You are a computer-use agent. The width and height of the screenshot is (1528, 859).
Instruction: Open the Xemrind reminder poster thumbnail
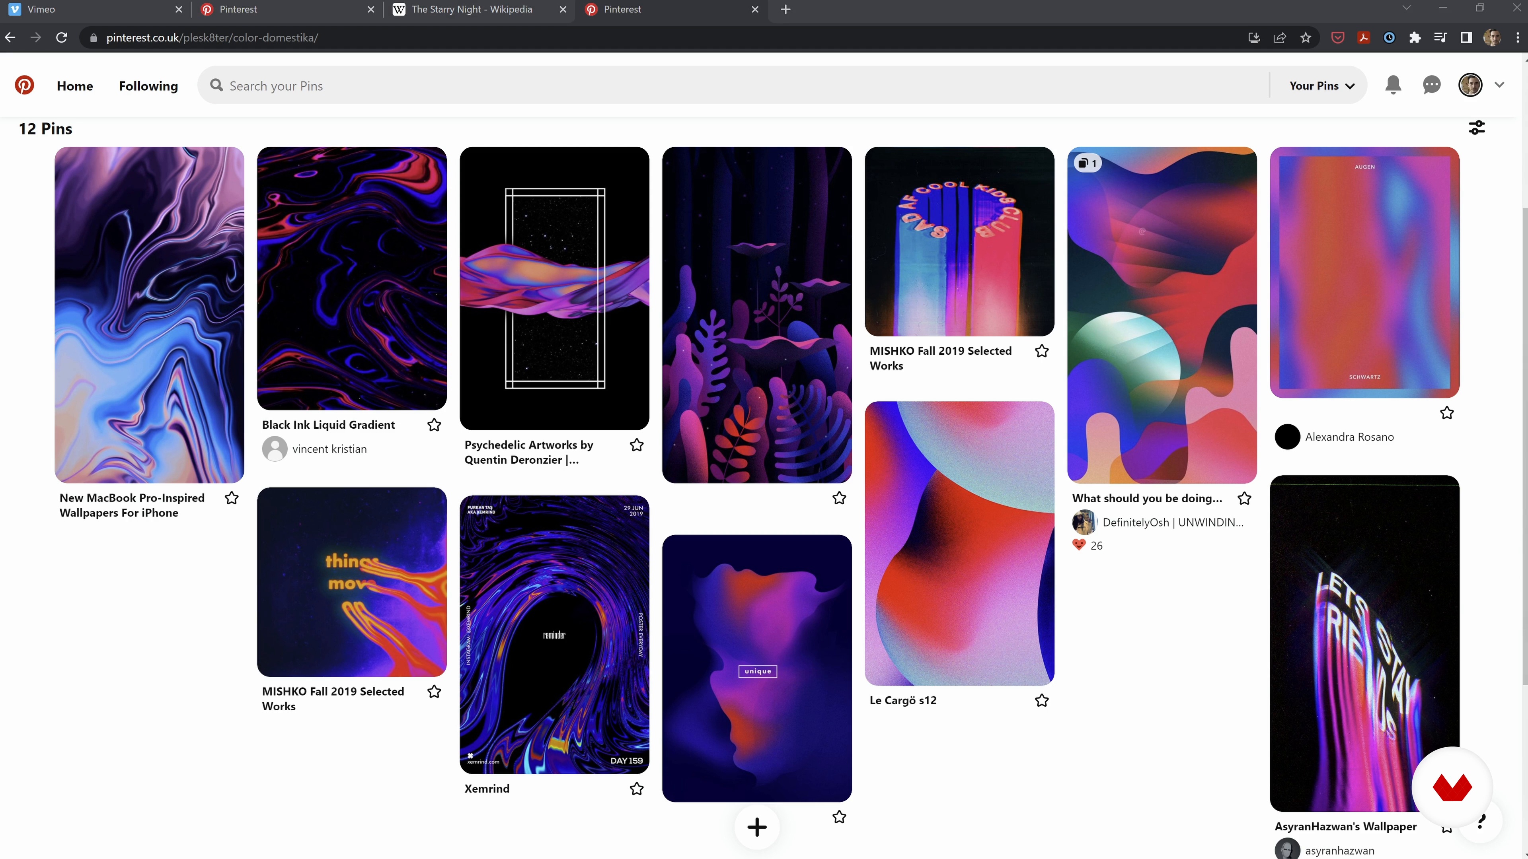click(554, 634)
